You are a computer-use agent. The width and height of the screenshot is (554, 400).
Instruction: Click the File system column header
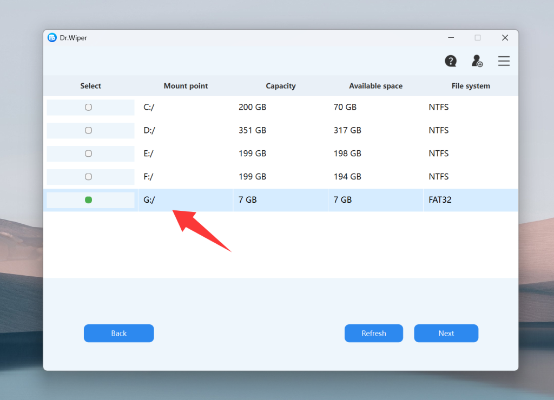pos(471,85)
